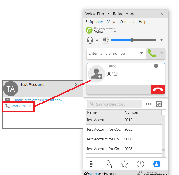Click the headset audio device icon
The image size is (179, 175).
[90, 40]
